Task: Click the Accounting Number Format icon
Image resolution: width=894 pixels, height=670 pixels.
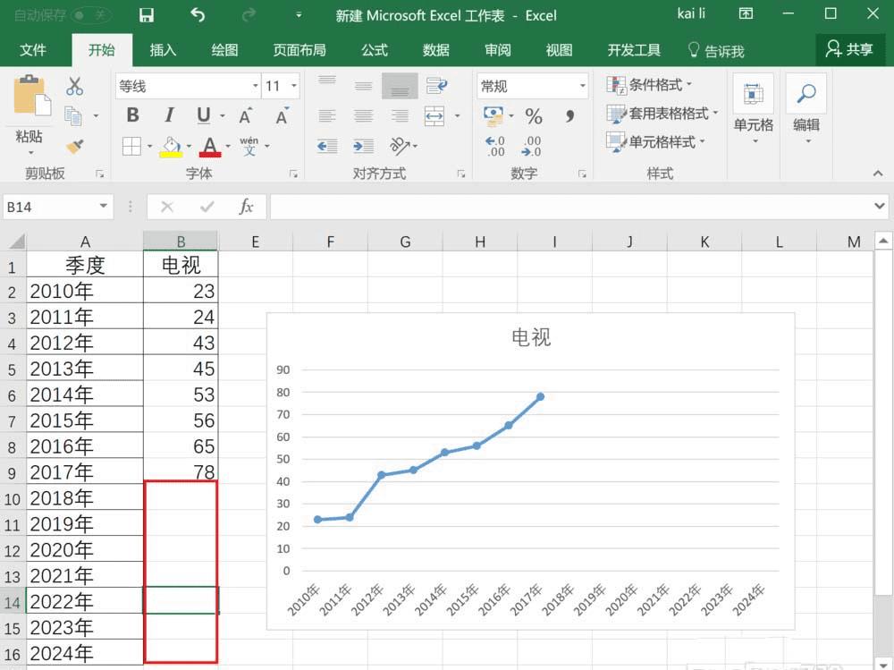Action: [x=493, y=116]
